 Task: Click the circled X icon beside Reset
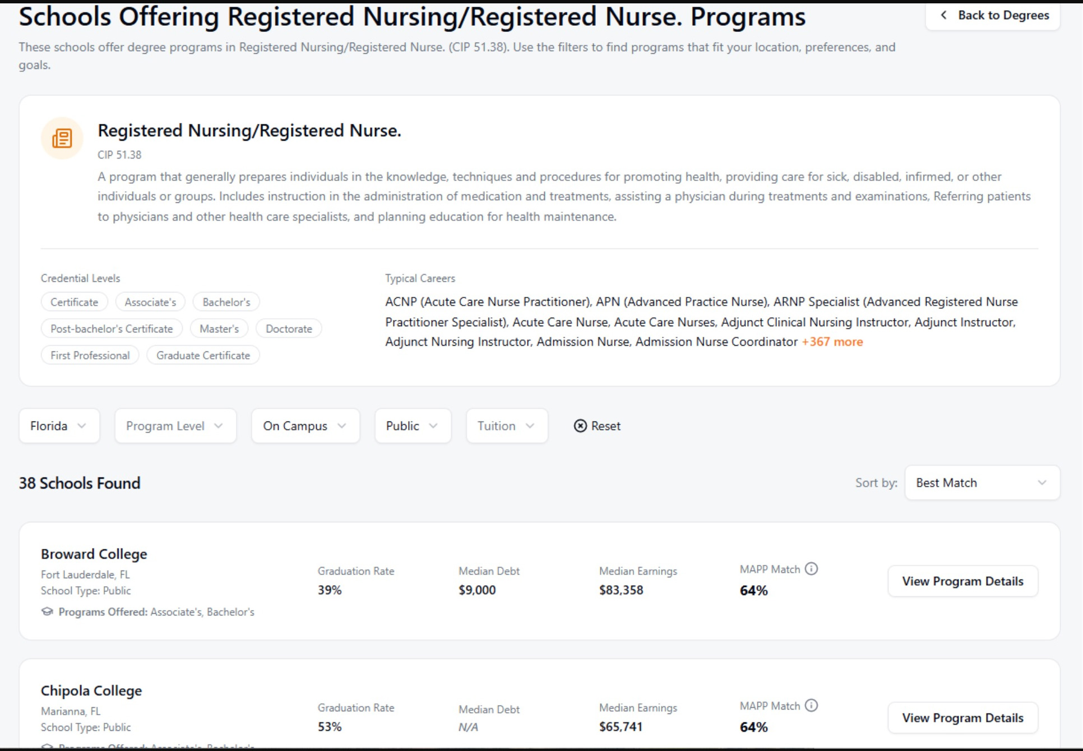(580, 426)
